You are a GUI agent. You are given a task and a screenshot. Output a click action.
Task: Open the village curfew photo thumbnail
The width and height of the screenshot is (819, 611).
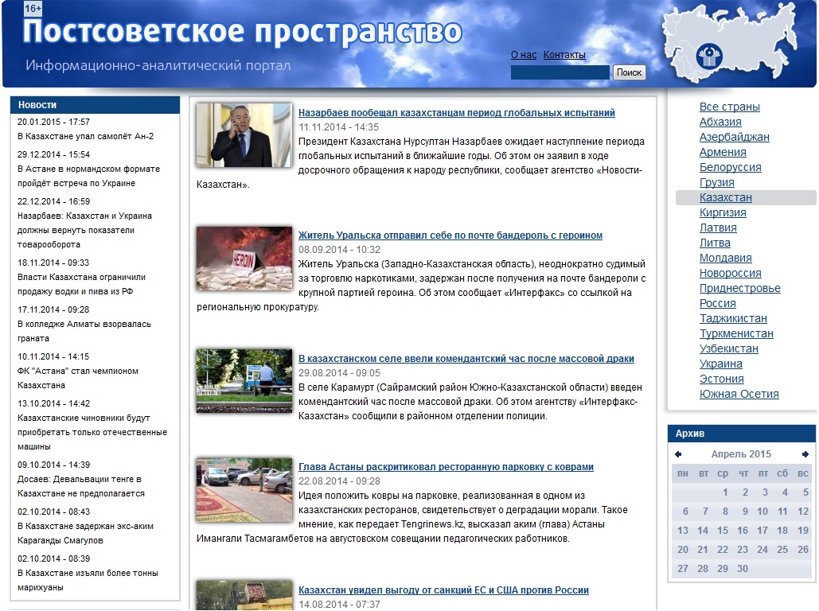[244, 381]
